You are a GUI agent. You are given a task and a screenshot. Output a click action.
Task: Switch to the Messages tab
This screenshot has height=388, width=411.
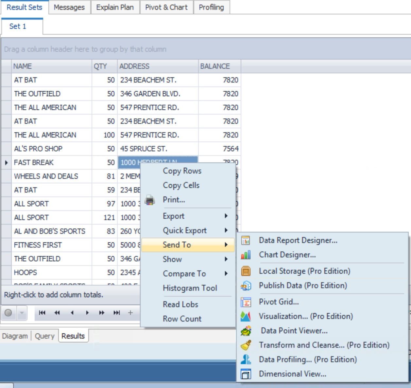pos(69,7)
